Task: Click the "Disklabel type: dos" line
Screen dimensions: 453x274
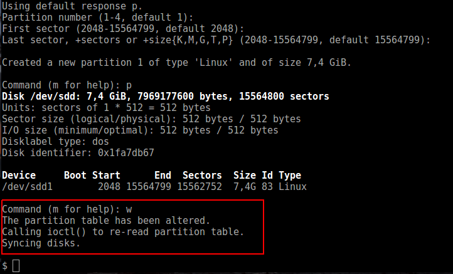Action: point(55,141)
